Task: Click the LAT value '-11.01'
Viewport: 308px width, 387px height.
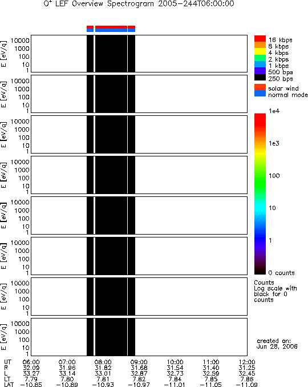Action: (x=175, y=385)
